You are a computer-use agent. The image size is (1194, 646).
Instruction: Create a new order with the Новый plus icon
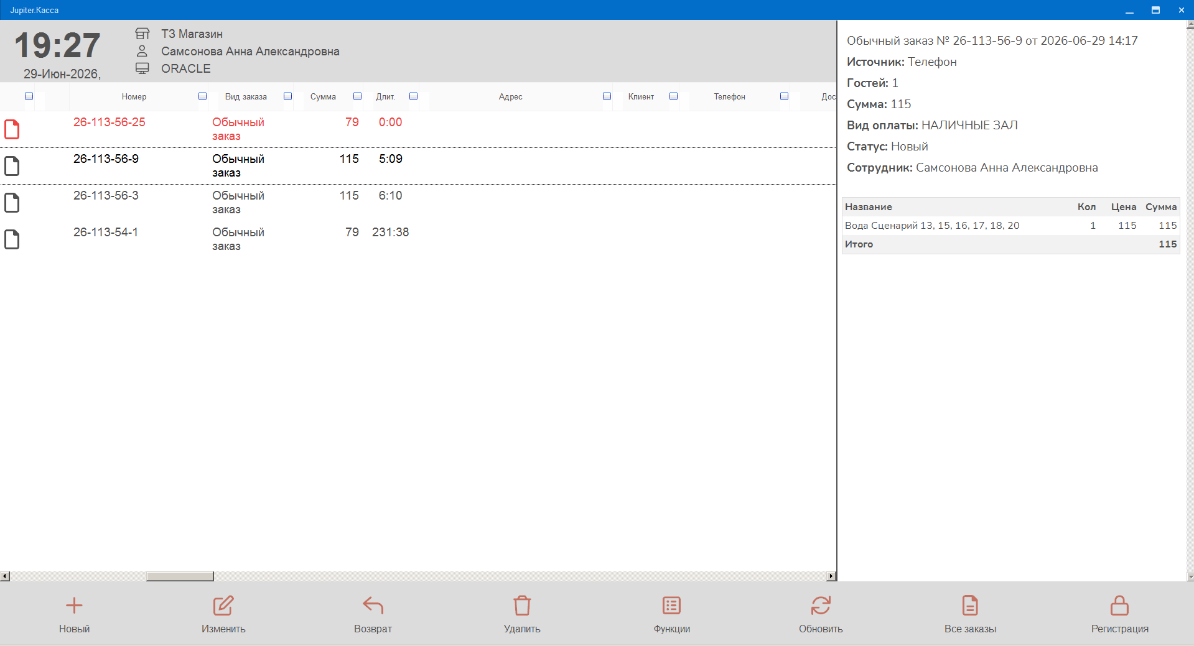click(x=74, y=606)
